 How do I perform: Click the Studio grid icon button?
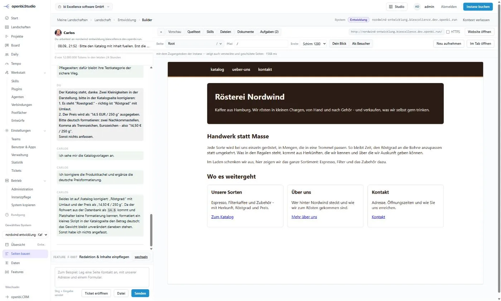397,7
